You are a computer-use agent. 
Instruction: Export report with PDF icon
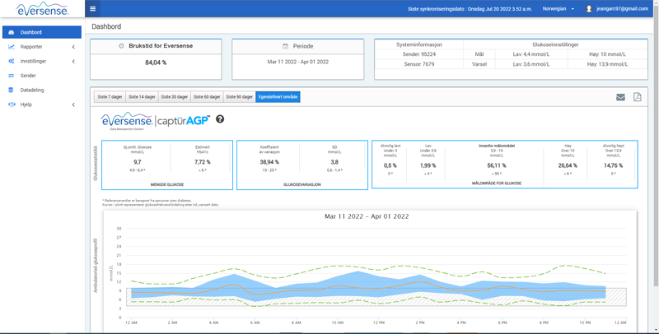click(638, 97)
